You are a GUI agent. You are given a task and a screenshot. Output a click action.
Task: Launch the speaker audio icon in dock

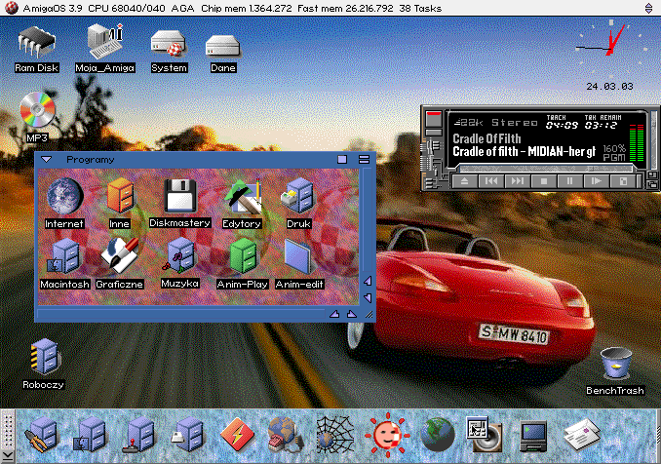(485, 434)
